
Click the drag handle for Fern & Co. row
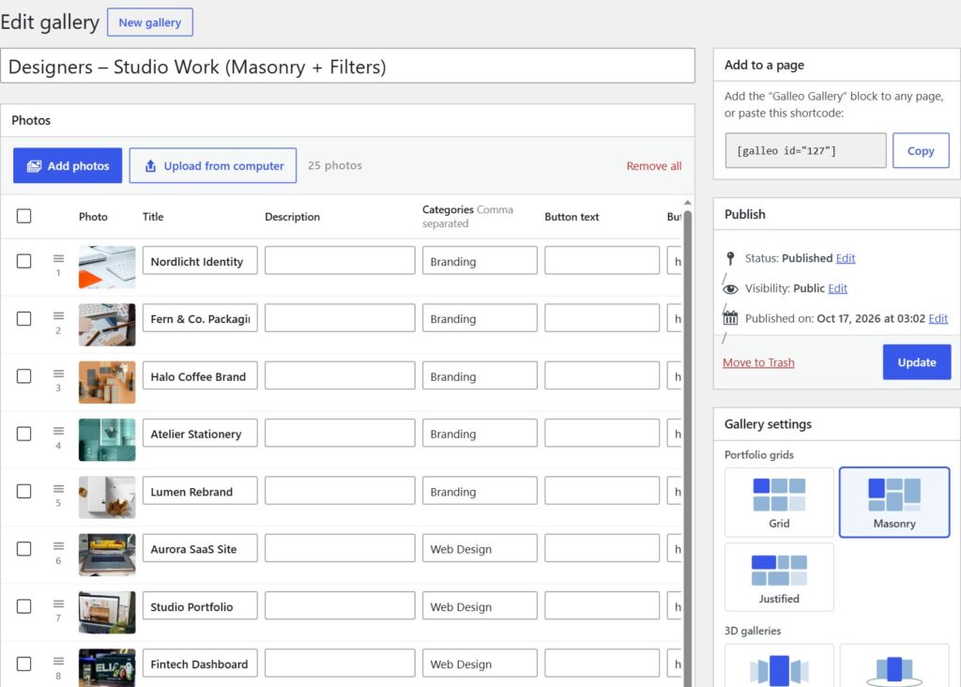pos(58,315)
